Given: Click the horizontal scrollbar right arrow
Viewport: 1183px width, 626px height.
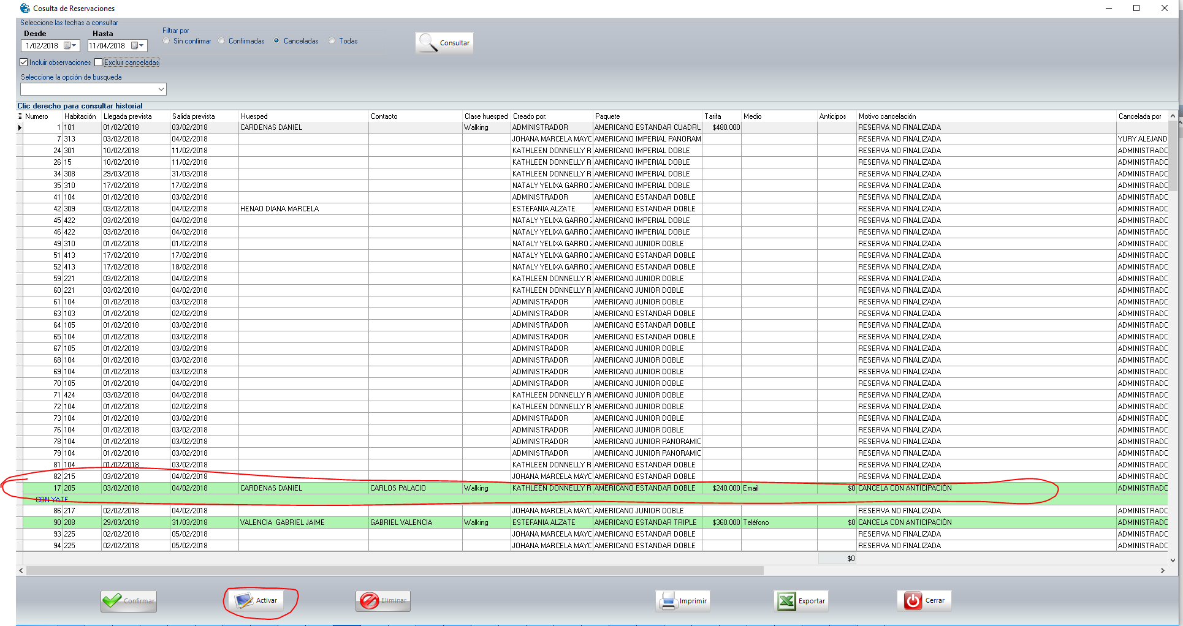Looking at the screenshot, I should 1162,570.
